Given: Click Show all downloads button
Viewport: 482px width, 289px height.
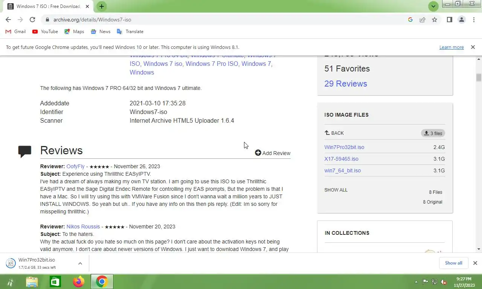Looking at the screenshot, I should [453, 263].
